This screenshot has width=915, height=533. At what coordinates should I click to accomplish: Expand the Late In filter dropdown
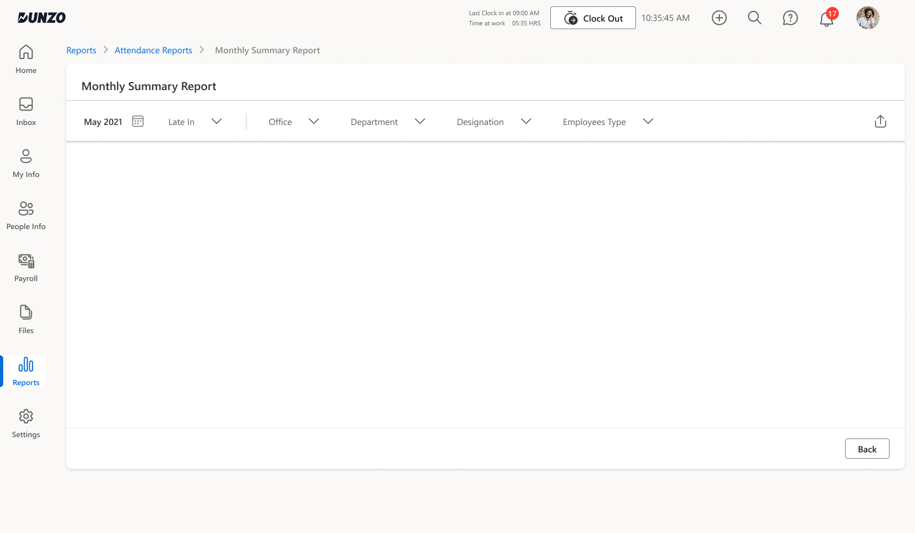216,121
